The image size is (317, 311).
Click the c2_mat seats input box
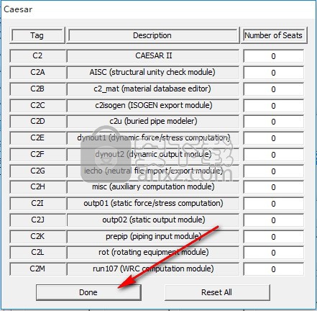click(x=273, y=89)
